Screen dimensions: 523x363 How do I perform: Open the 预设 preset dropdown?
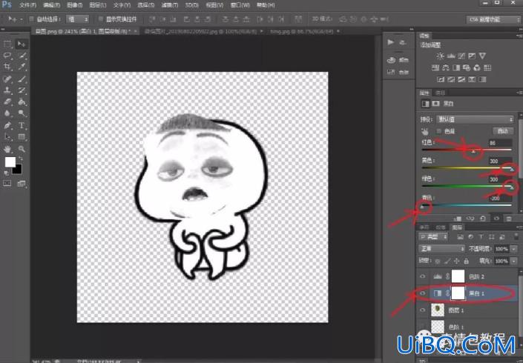point(475,119)
